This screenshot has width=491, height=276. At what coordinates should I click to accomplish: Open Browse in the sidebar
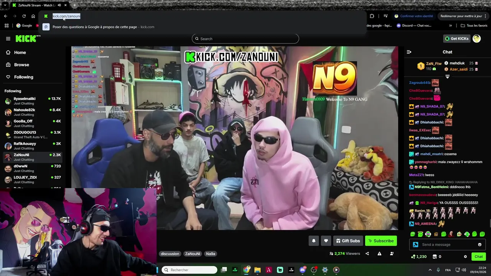21,65
